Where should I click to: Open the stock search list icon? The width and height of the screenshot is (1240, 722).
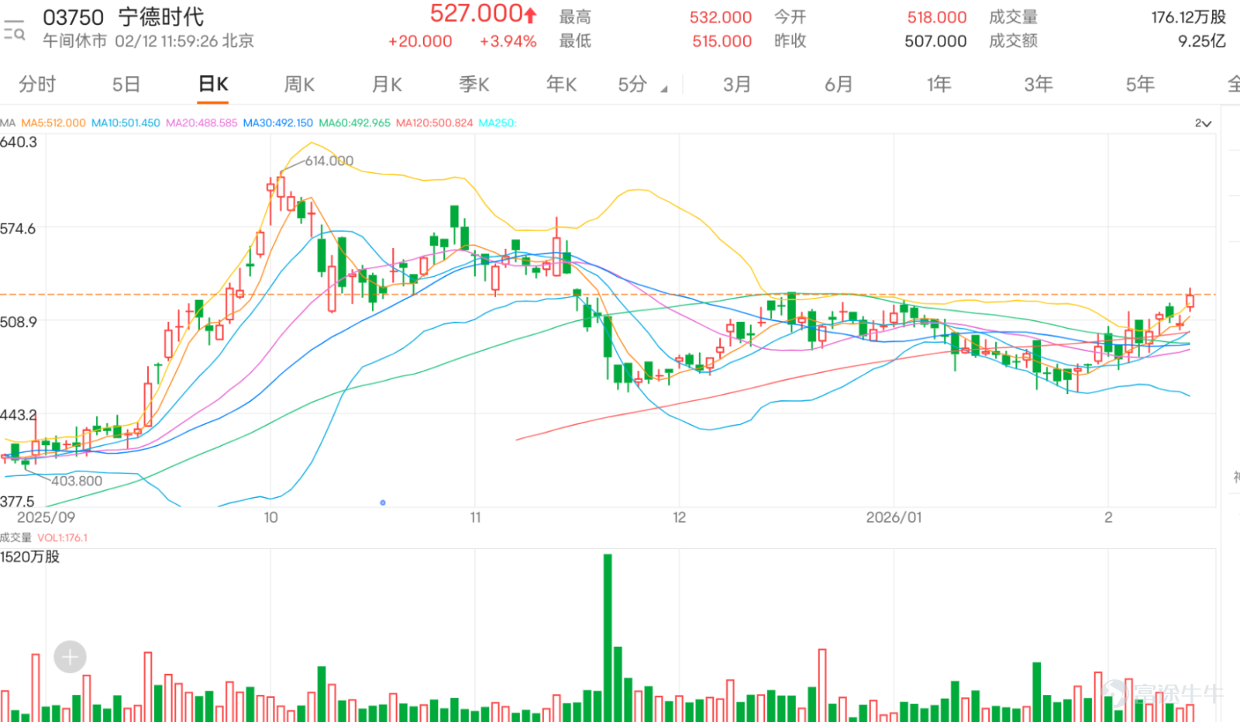click(14, 30)
